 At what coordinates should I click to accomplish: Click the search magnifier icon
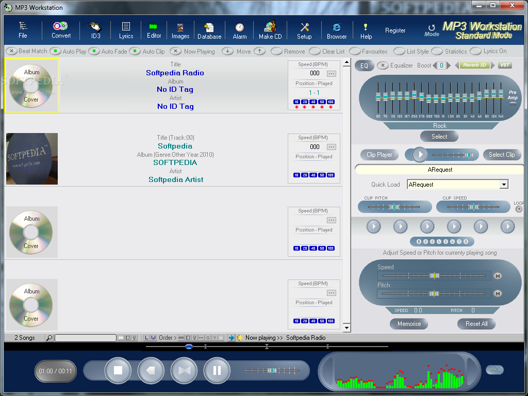click(49, 337)
